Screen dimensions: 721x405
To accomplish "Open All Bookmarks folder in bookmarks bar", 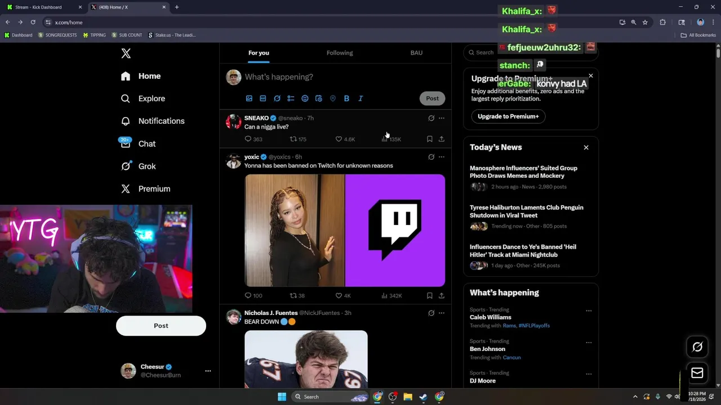I will click(x=698, y=35).
